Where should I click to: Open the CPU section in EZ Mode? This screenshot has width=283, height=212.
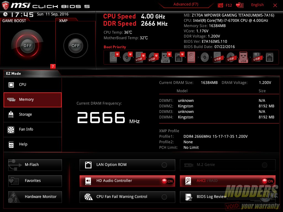(33, 85)
